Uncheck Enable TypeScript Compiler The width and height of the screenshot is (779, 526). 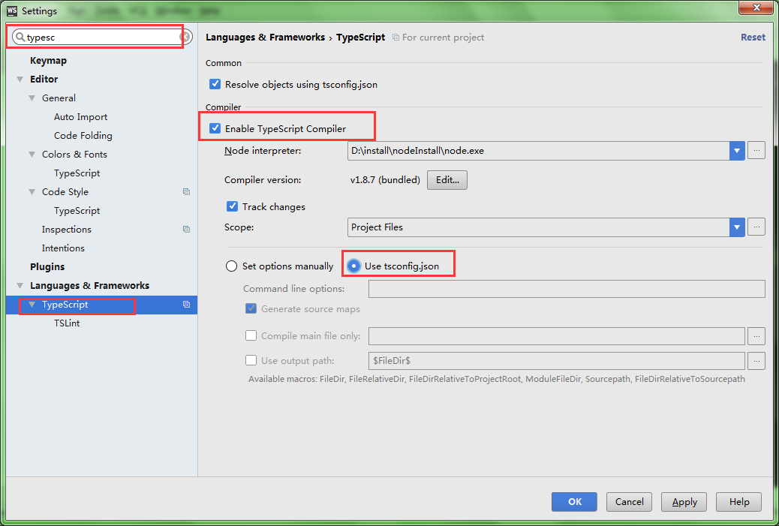point(215,128)
